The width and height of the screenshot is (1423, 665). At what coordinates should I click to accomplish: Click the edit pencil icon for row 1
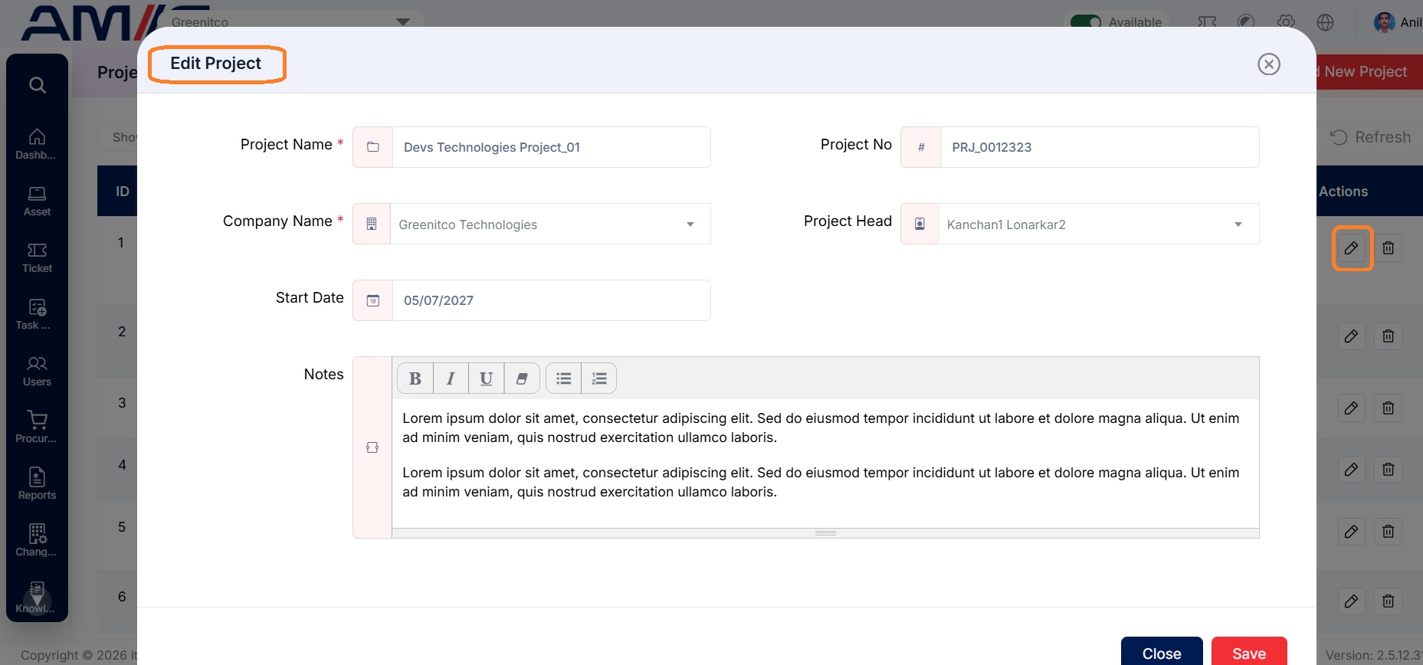click(x=1352, y=248)
